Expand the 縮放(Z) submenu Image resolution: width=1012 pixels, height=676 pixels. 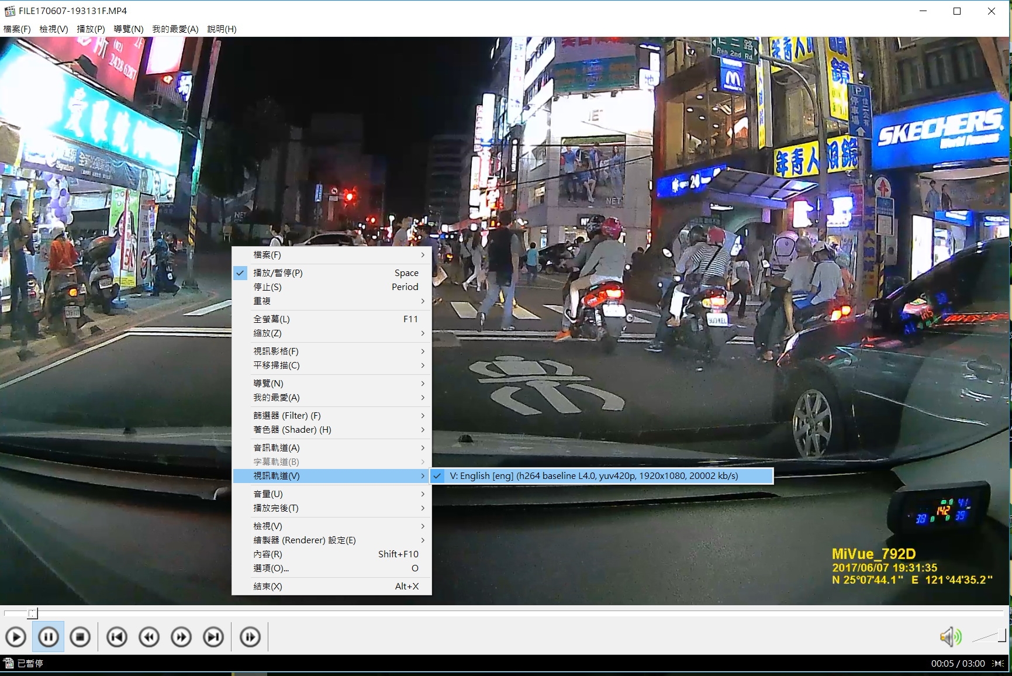pyautogui.click(x=332, y=333)
